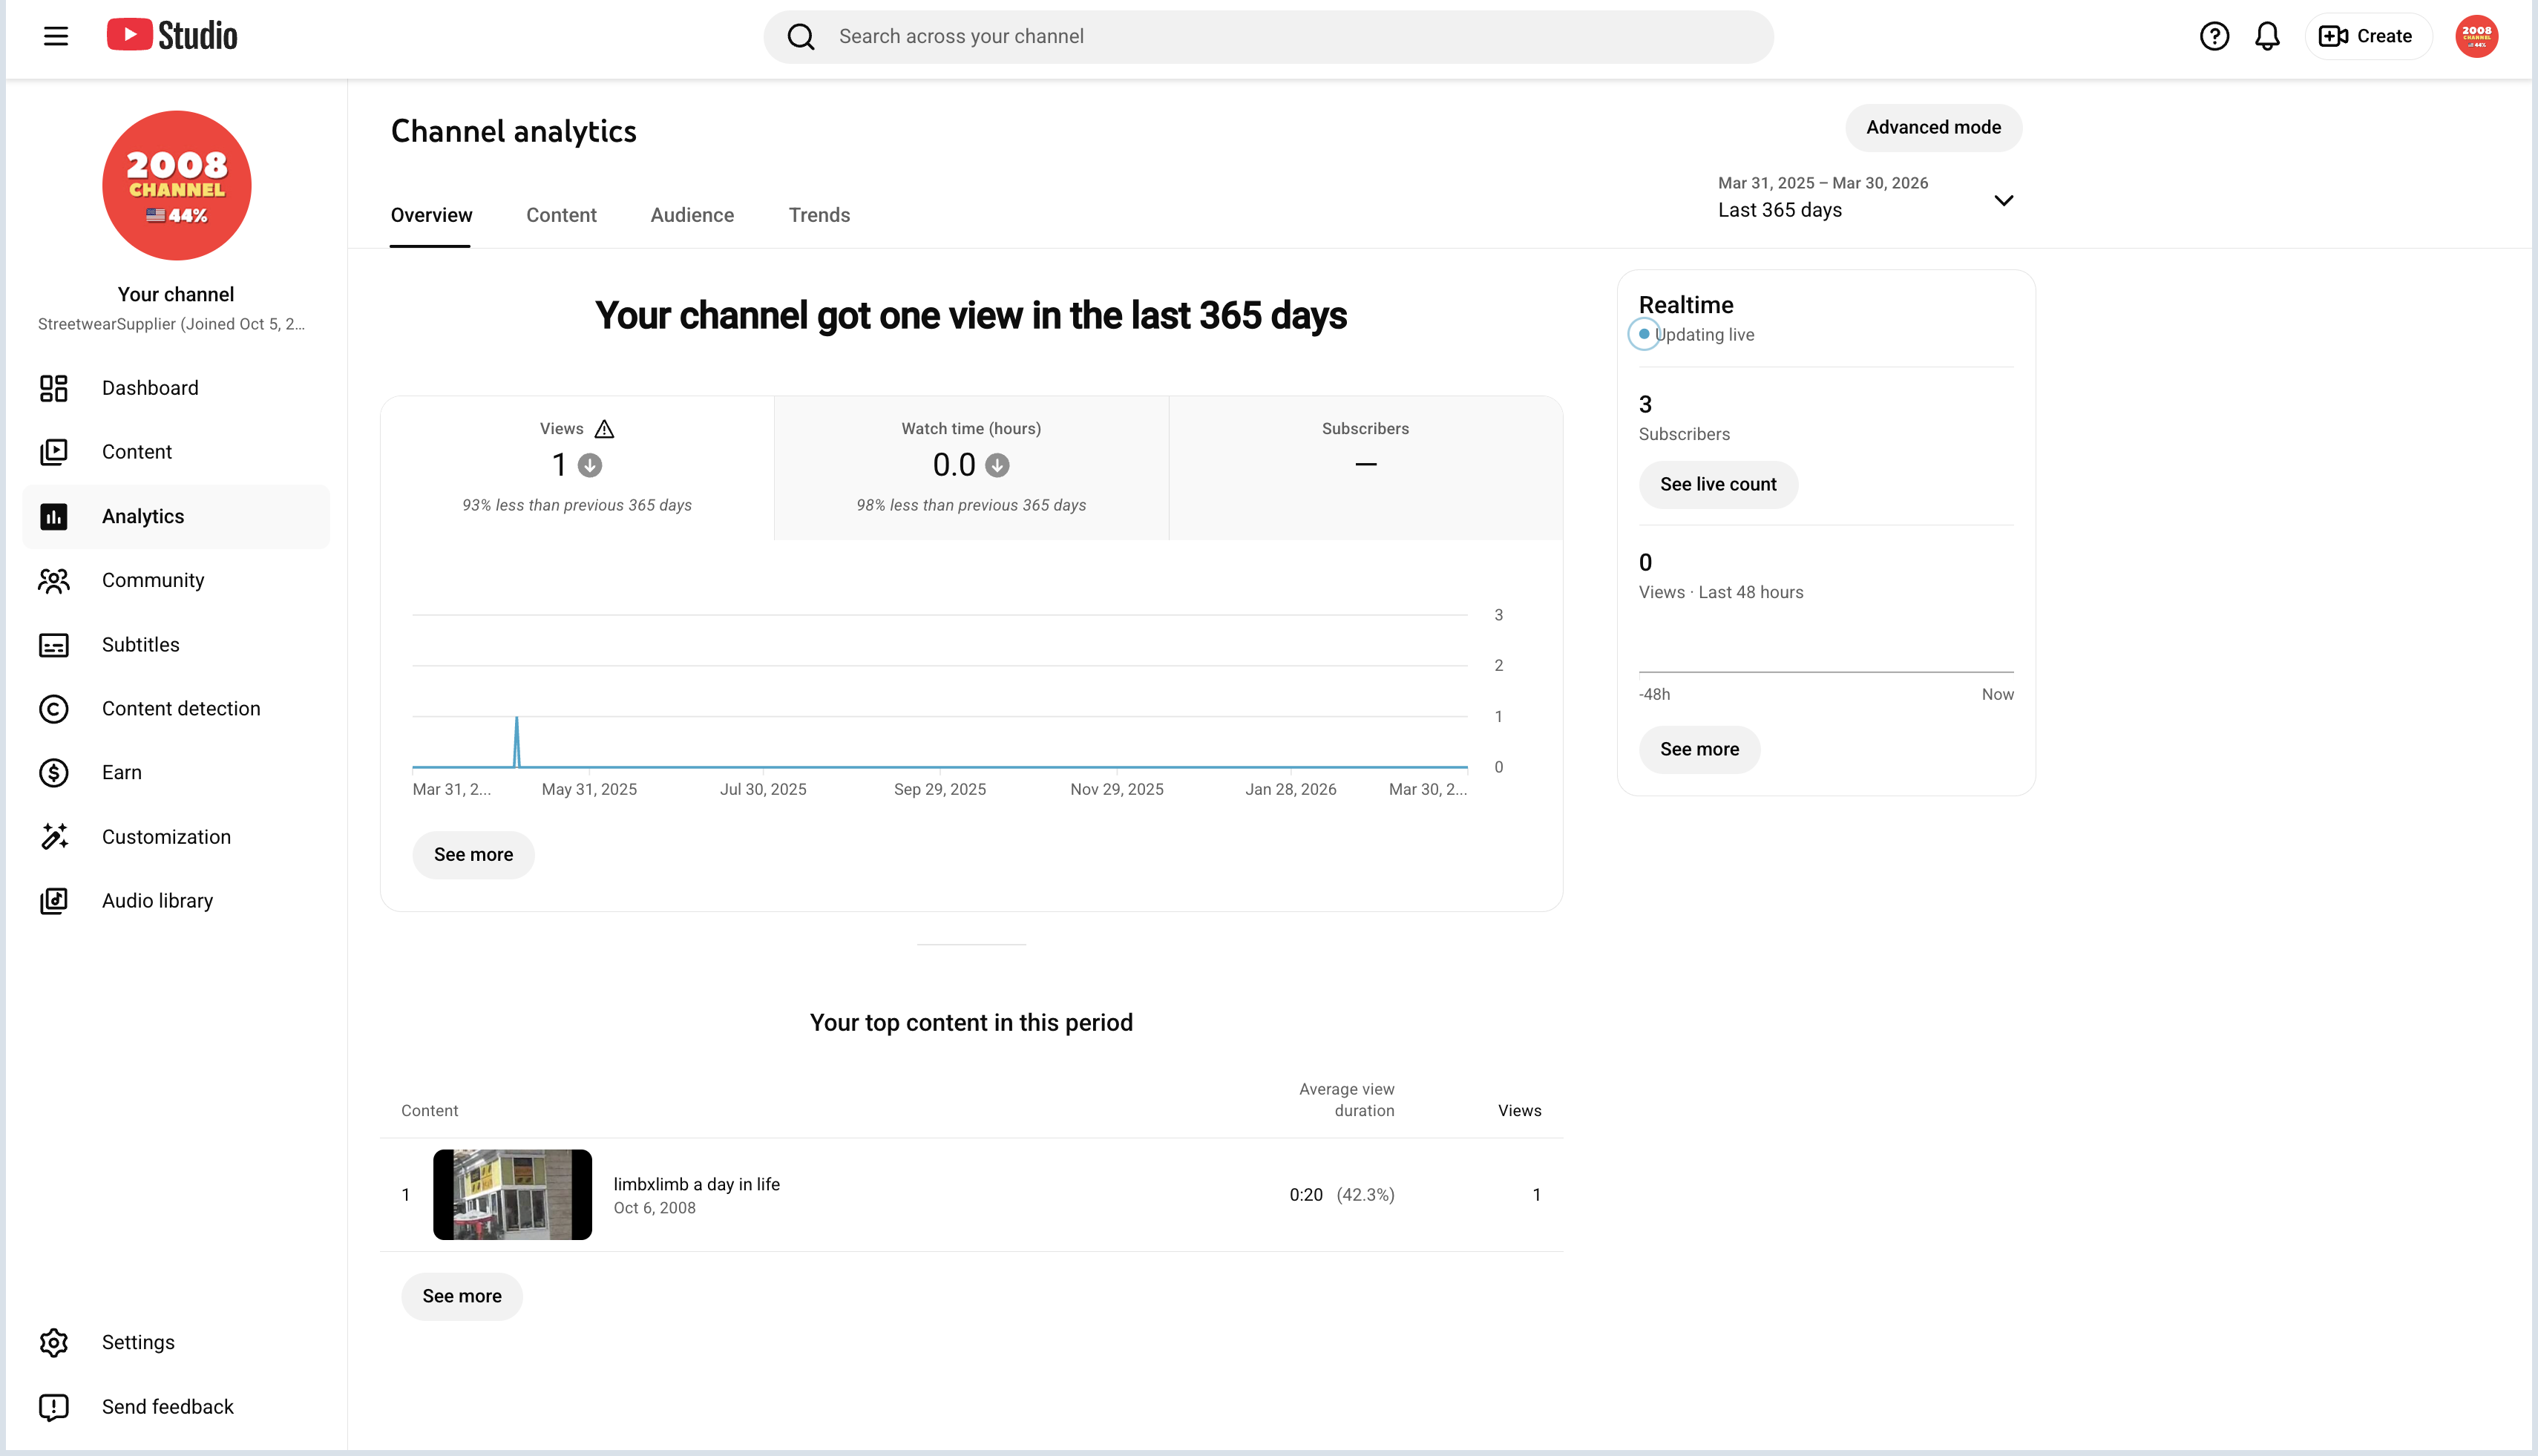Image resolution: width=2538 pixels, height=1456 pixels.
Task: Click the Dashboard grid icon
Action: point(54,388)
